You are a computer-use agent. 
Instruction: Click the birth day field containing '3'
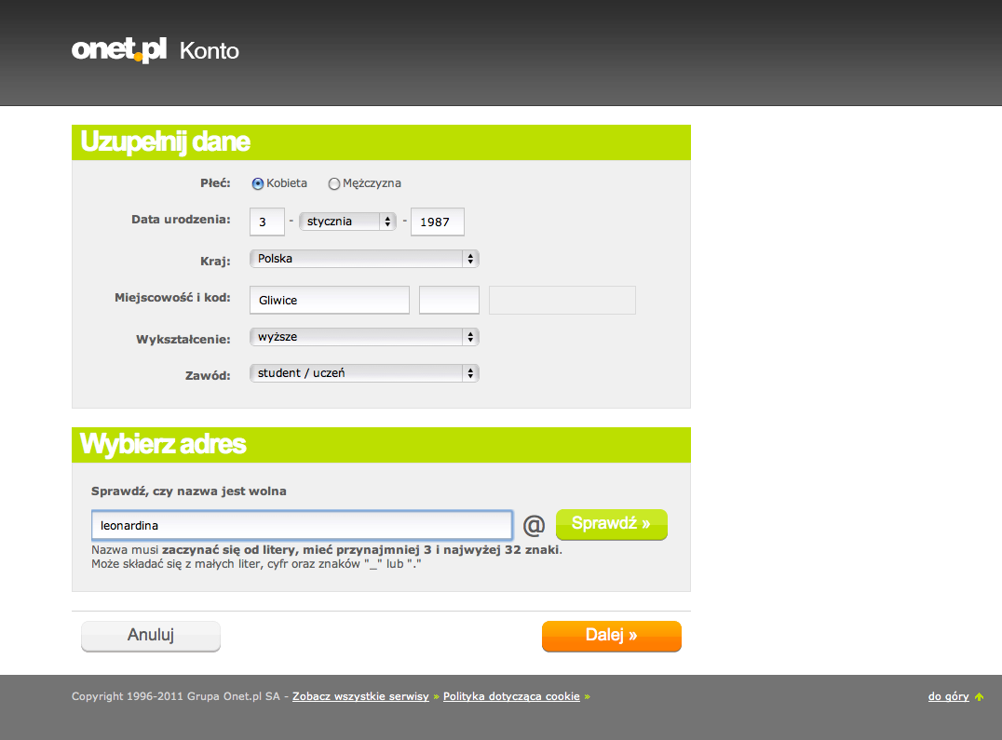[266, 222]
